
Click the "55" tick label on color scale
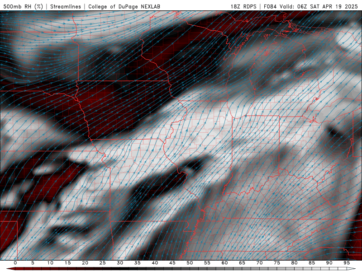(x=207, y=263)
